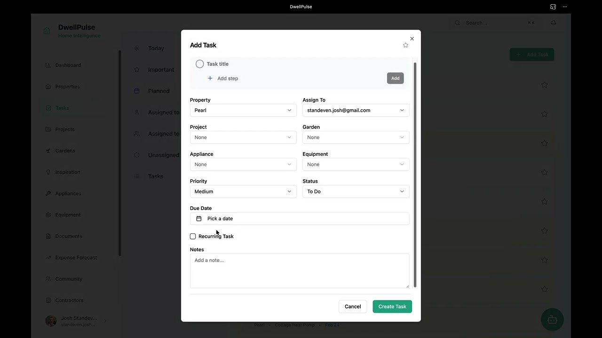The image size is (602, 338).
Task: Click the DwellPulse home logo icon
Action: pos(47,31)
